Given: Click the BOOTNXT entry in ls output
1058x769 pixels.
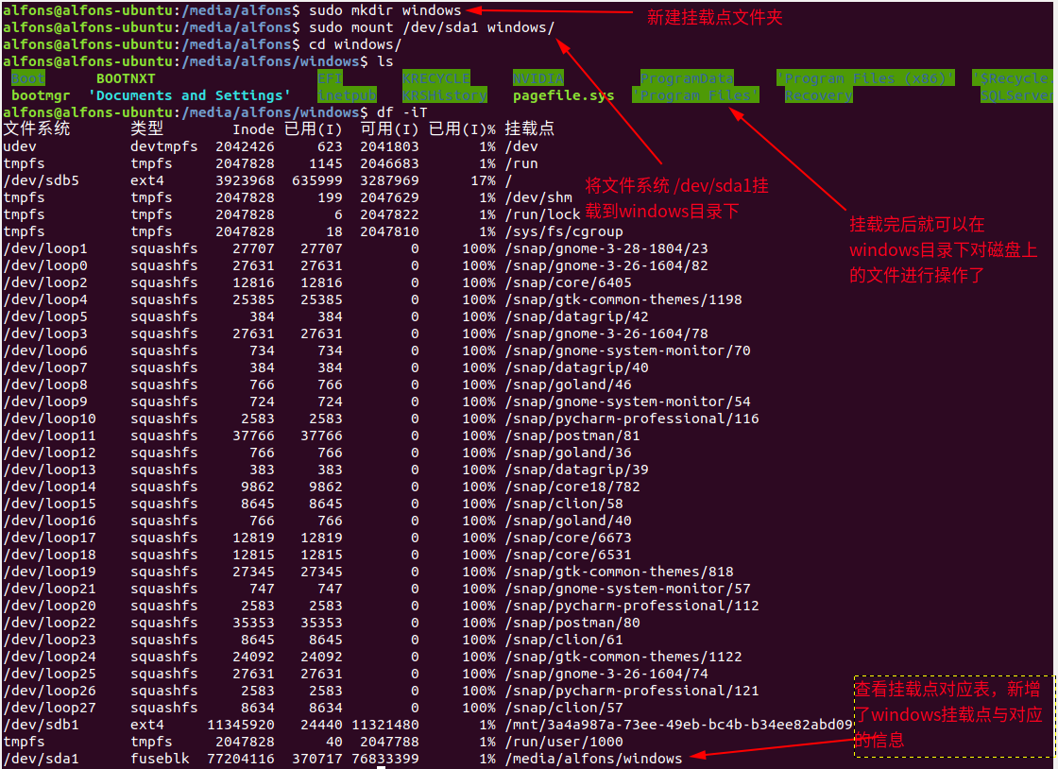Looking at the screenshot, I should click(x=126, y=78).
